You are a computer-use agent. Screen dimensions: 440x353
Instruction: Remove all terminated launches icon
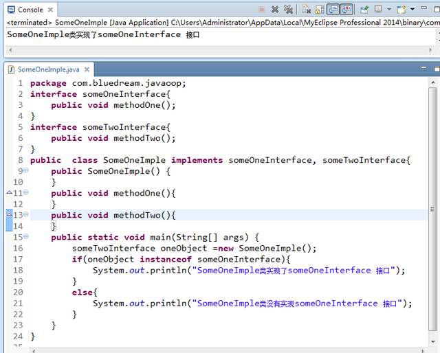(x=288, y=10)
